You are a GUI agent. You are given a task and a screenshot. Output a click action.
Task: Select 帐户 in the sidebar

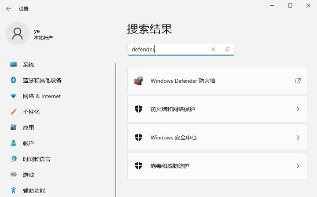click(28, 143)
